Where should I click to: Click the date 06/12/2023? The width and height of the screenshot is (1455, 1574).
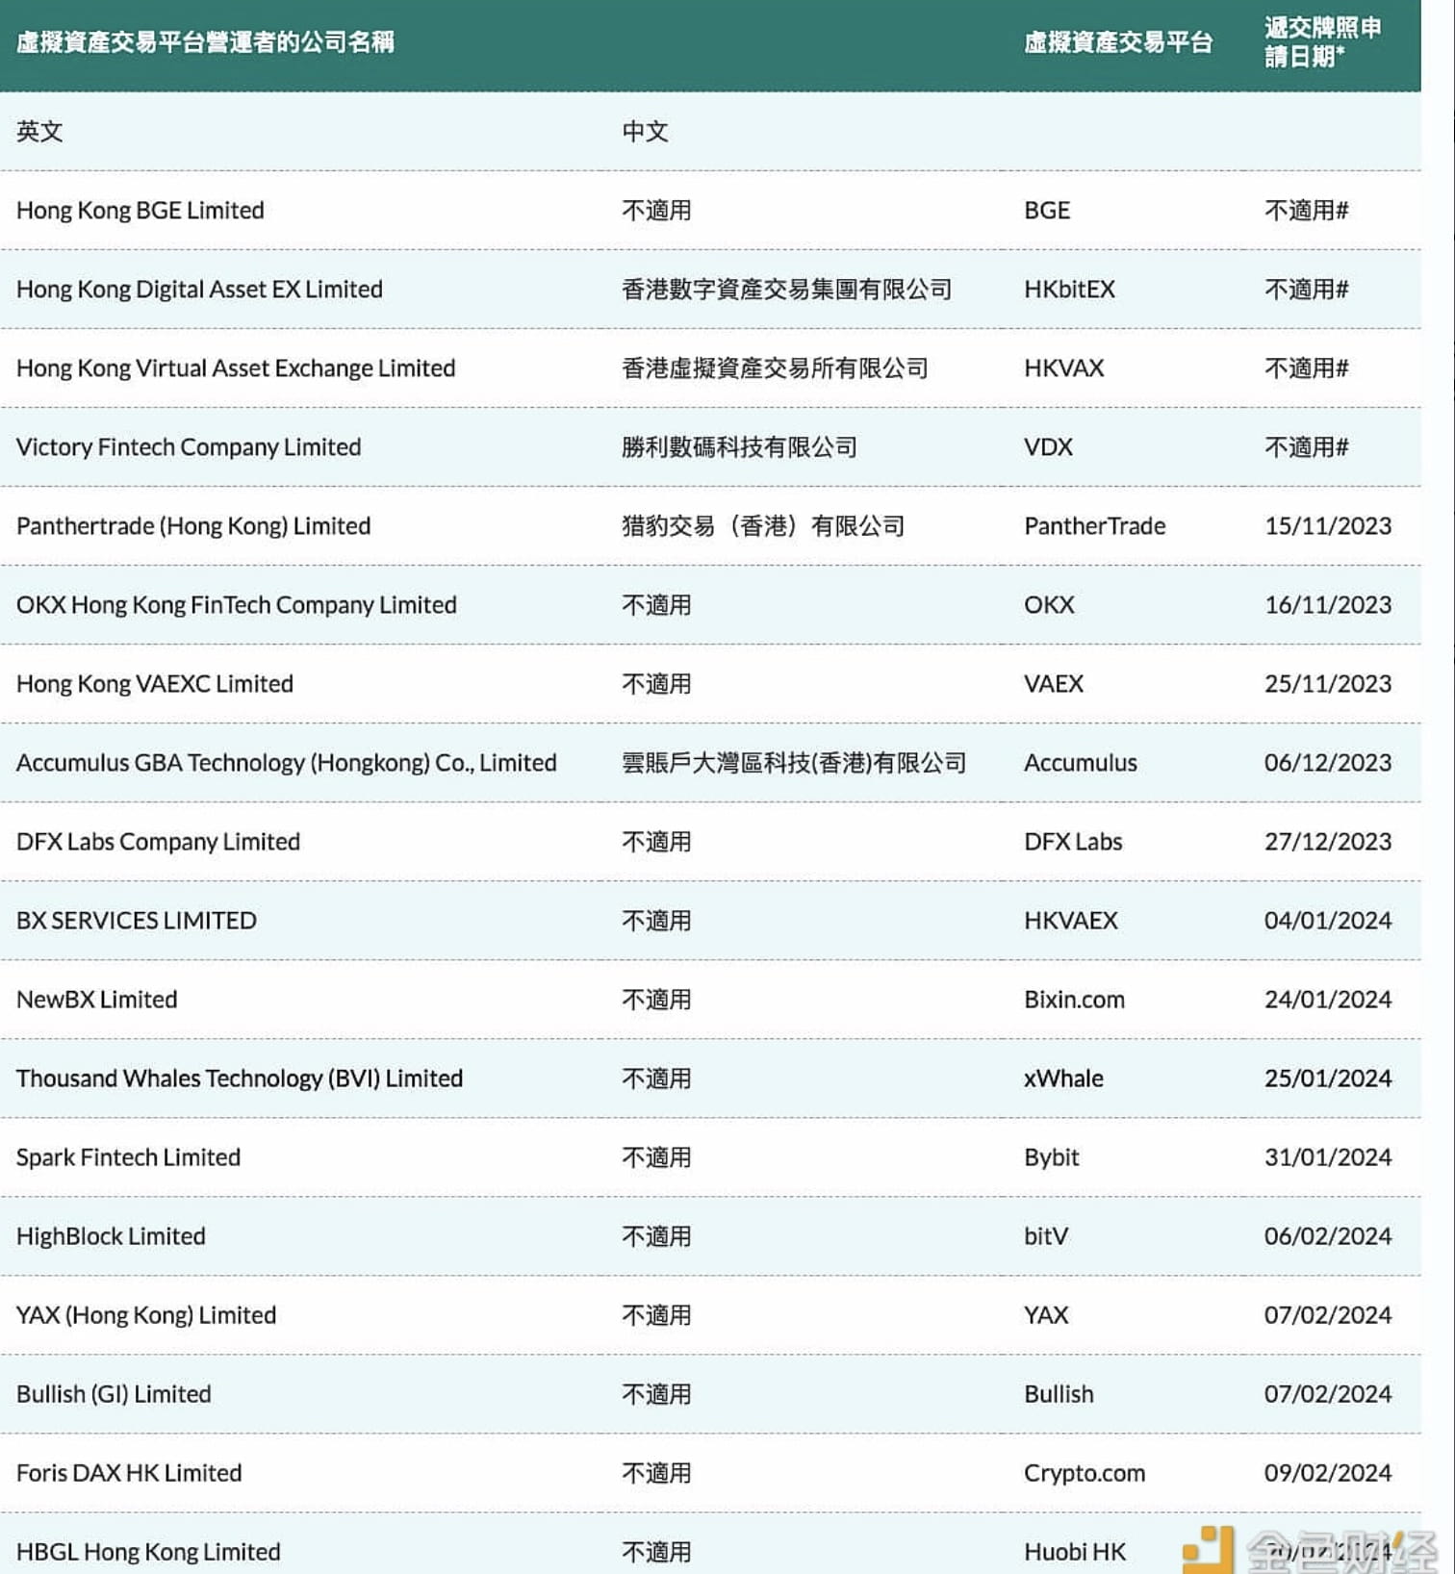[1328, 763]
